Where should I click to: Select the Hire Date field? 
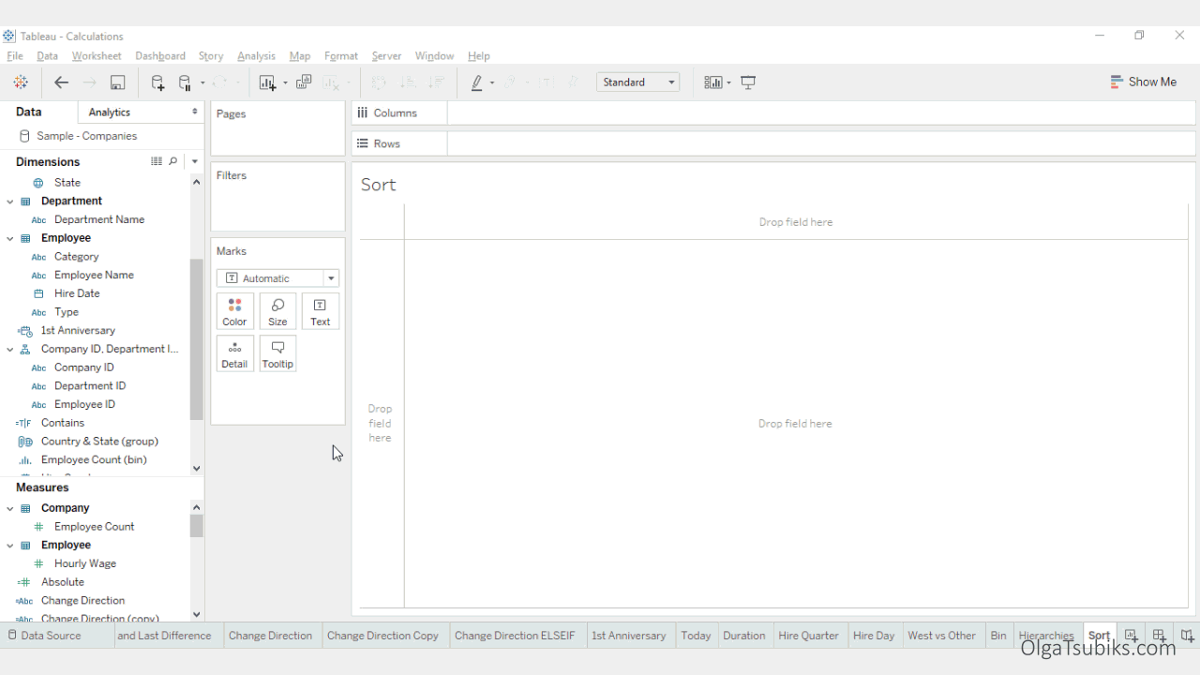coord(77,293)
